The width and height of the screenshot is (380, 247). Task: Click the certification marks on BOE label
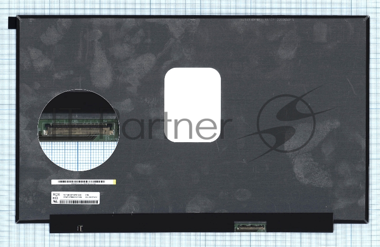pyautogui.click(x=55, y=198)
